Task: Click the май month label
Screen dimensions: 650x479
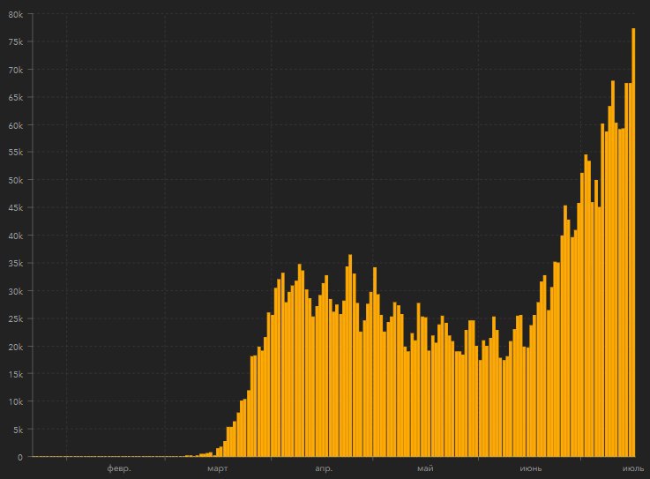Action: pyautogui.click(x=425, y=468)
